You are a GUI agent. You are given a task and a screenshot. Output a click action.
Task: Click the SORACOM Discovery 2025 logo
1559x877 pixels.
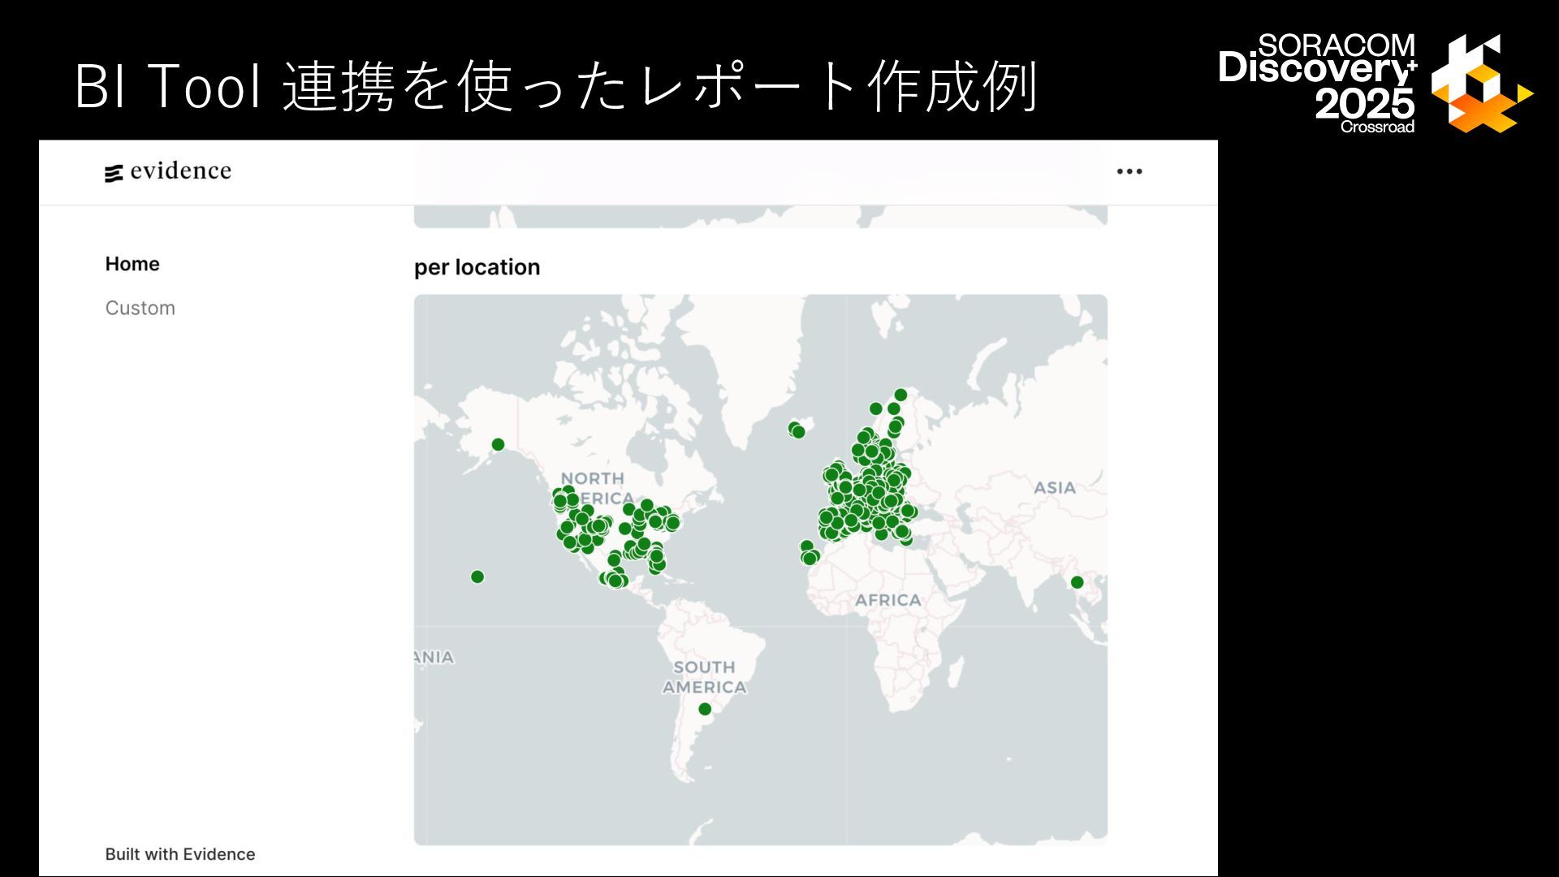tap(1375, 83)
